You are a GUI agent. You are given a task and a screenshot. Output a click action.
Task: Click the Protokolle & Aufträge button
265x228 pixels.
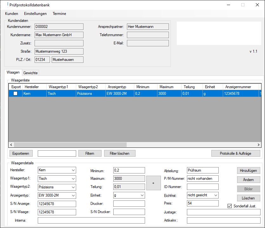235,153
